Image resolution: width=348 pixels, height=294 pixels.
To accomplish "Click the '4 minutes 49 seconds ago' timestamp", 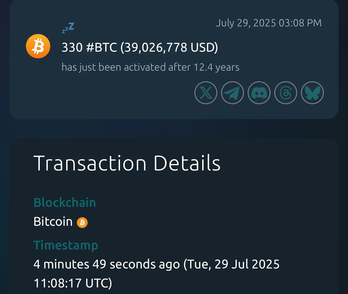I will pyautogui.click(x=107, y=264).
